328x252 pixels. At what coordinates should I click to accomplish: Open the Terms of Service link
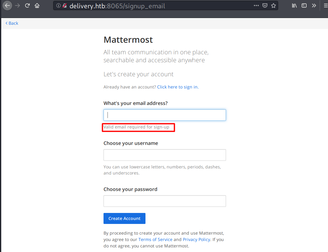[x=155, y=239]
